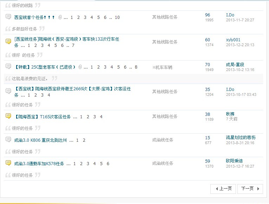Click the yellow thread icon beside T165次客运任务
This screenshot has width=269, height=204.
(x=8, y=116)
